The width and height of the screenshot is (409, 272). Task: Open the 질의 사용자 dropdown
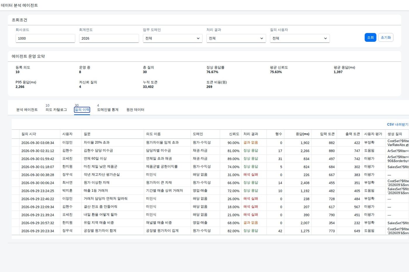click(x=300, y=38)
